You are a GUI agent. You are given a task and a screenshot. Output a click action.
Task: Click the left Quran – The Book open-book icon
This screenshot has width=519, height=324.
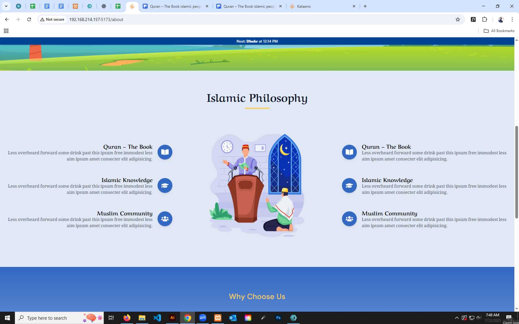(165, 152)
